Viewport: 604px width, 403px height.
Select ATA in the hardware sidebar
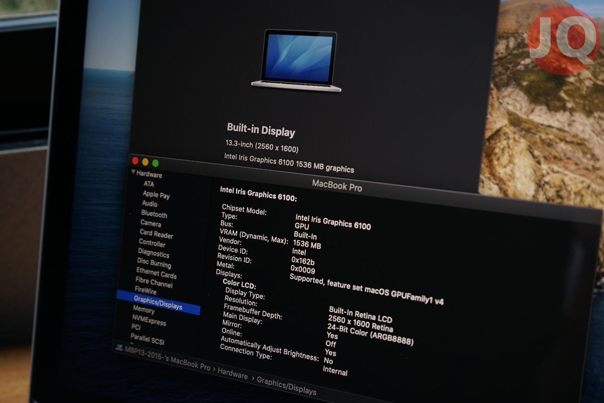click(x=149, y=184)
